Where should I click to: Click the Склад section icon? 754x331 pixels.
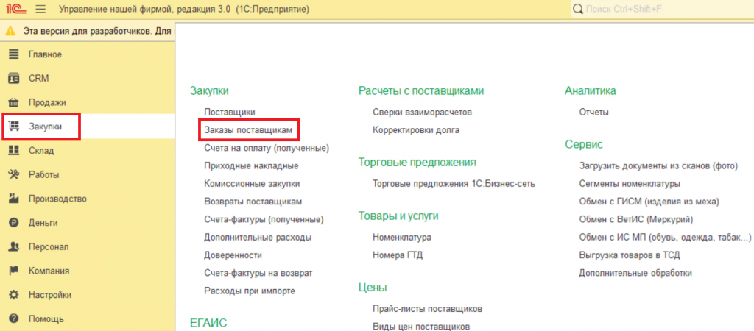point(14,150)
